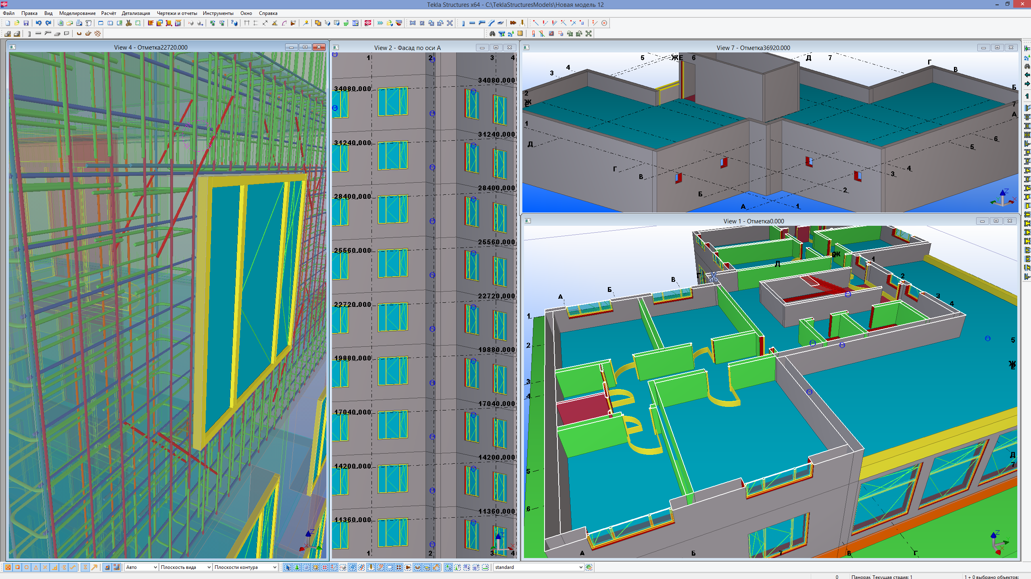Toggle the snap to perpendicular points switch
The image size is (1031, 579).
pos(54,567)
